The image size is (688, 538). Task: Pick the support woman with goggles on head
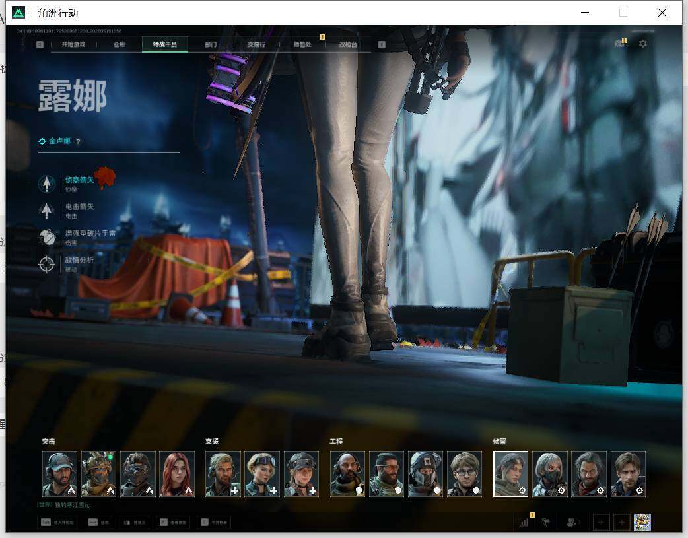[x=262, y=474]
